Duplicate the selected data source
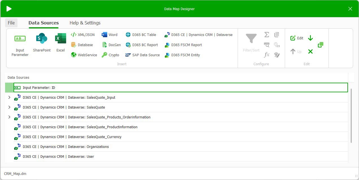 pos(321,44)
